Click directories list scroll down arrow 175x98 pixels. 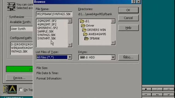113,43
